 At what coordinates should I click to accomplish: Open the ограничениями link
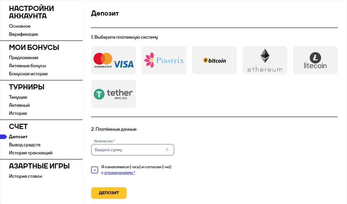pyautogui.click(x=119, y=173)
